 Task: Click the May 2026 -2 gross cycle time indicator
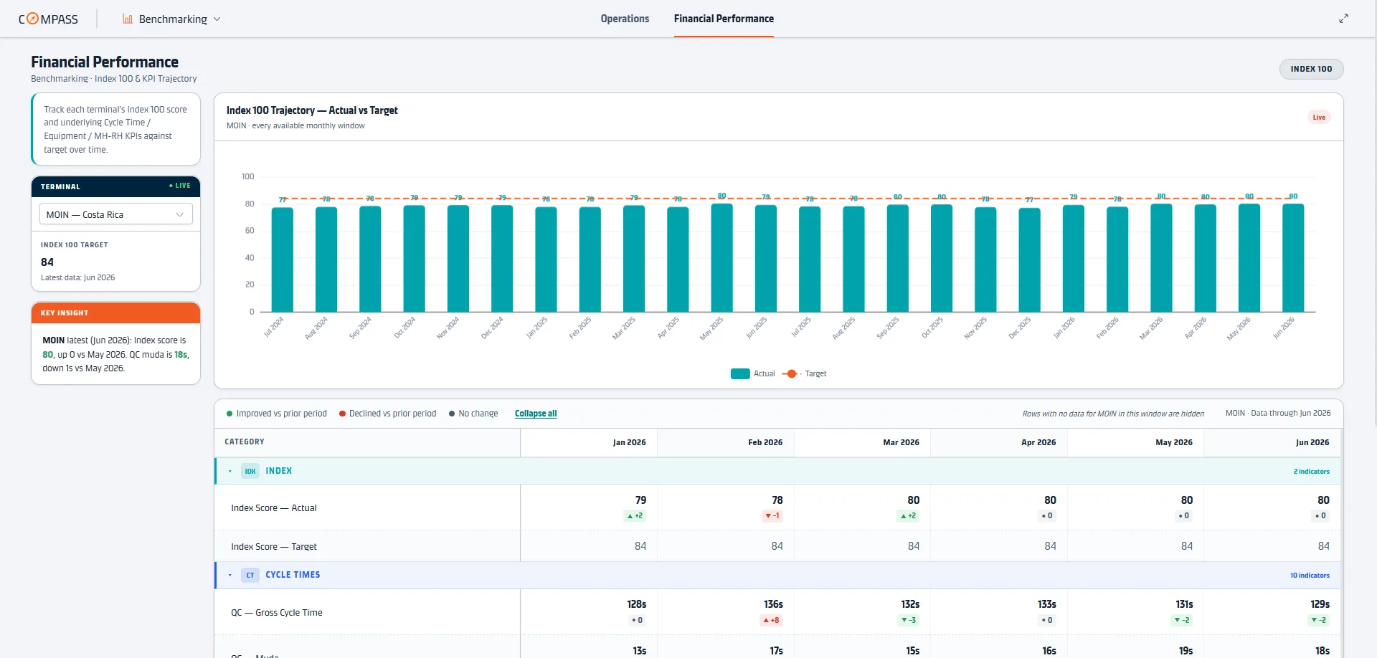[x=1182, y=620]
